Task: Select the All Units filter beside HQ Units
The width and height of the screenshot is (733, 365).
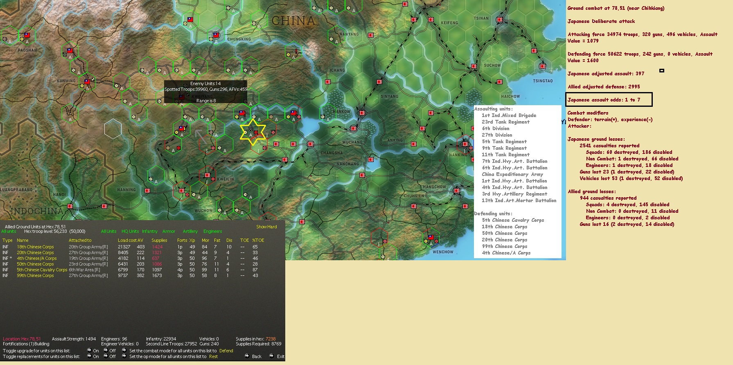Action: point(108,231)
